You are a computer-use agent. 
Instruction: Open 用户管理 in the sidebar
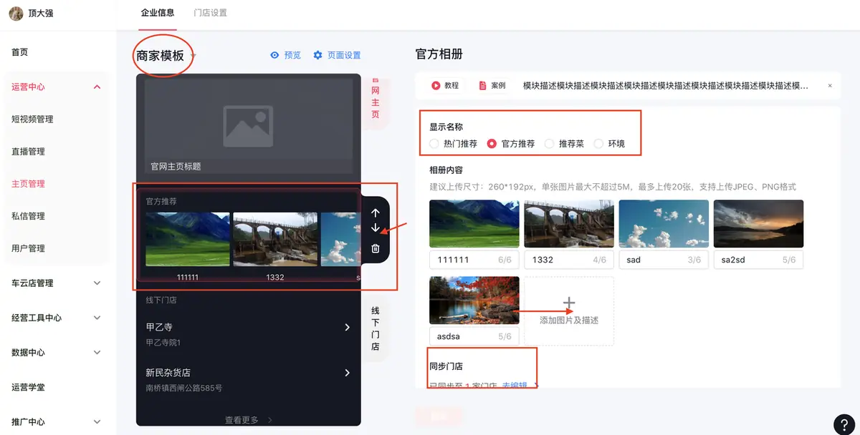(x=28, y=248)
